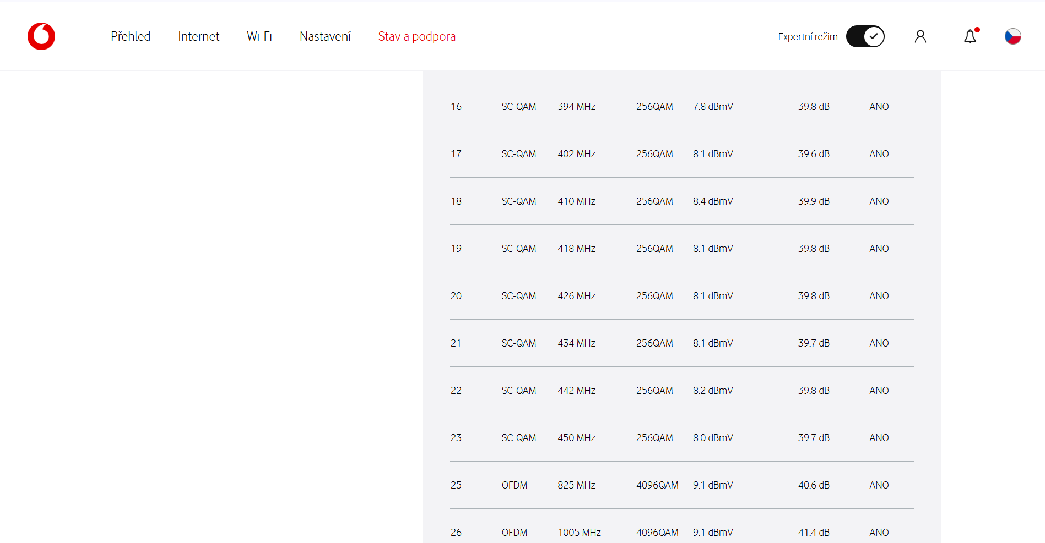This screenshot has width=1045, height=543.
Task: Open the user account profile icon
Action: point(920,36)
